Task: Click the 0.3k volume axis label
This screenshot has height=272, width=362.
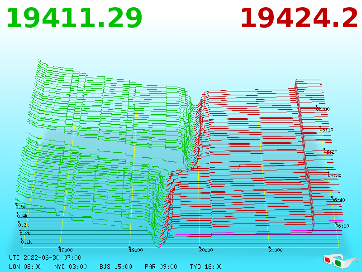Action: tap(24, 225)
